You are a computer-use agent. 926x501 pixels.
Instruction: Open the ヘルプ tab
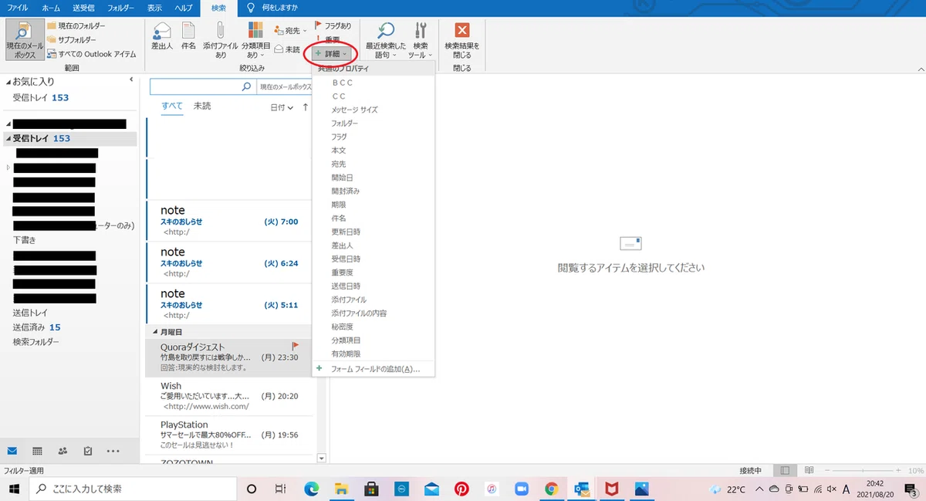pos(183,8)
